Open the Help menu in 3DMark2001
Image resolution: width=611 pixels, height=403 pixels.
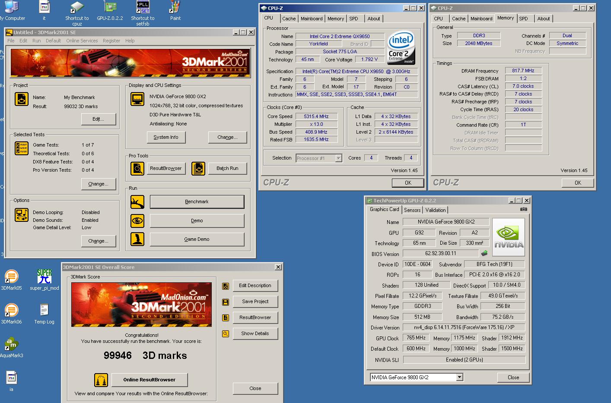point(130,41)
